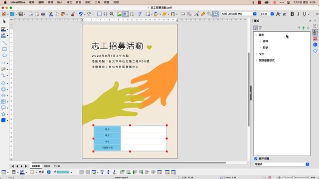The width and height of the screenshot is (319, 179).
Task: Click the Clone formatting paintbrush icon
Action: pyautogui.click(x=73, y=14)
